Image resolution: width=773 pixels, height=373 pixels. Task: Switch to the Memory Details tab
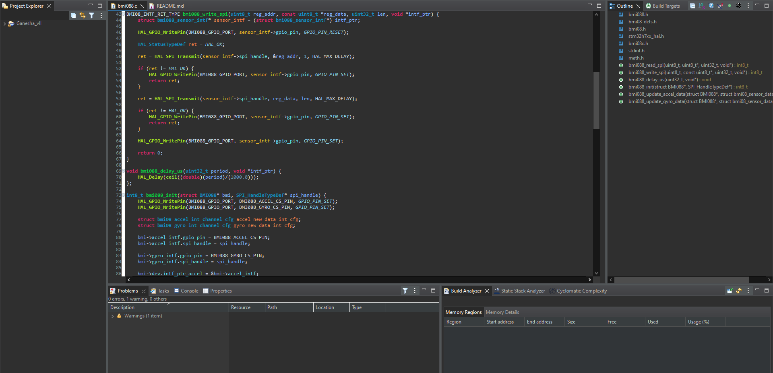tap(502, 312)
